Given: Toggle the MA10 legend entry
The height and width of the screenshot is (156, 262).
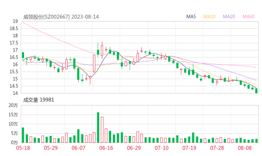Looking at the screenshot, I should click(209, 17).
